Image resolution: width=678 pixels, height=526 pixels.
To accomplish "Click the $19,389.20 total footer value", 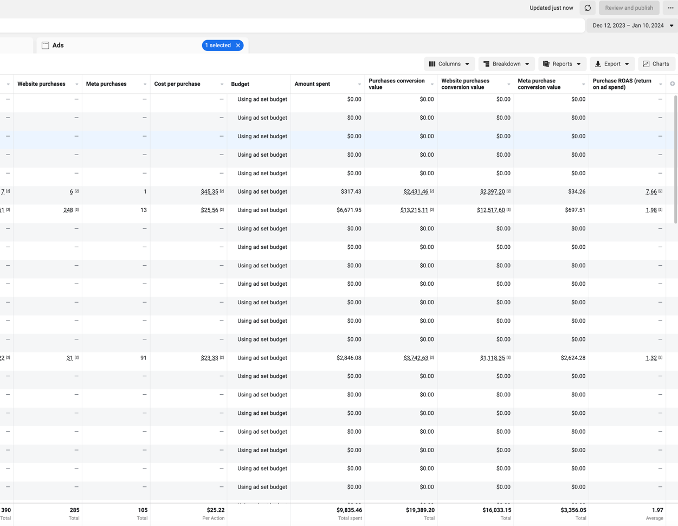I will click(420, 510).
